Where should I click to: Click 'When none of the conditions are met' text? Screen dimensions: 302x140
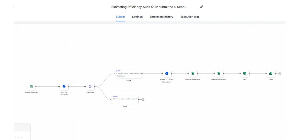click(125, 99)
